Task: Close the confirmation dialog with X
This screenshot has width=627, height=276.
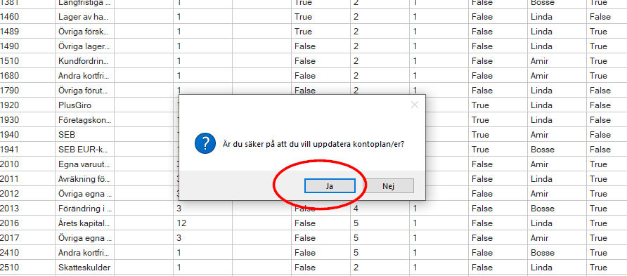Action: click(415, 105)
